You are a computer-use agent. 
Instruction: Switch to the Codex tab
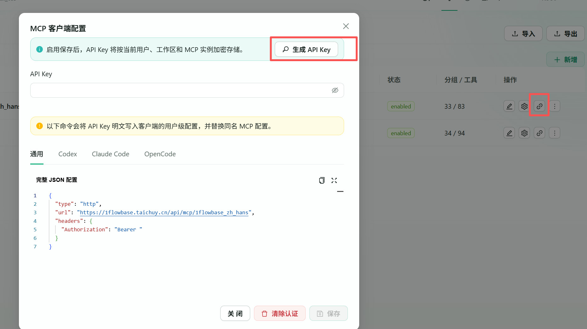click(67, 154)
